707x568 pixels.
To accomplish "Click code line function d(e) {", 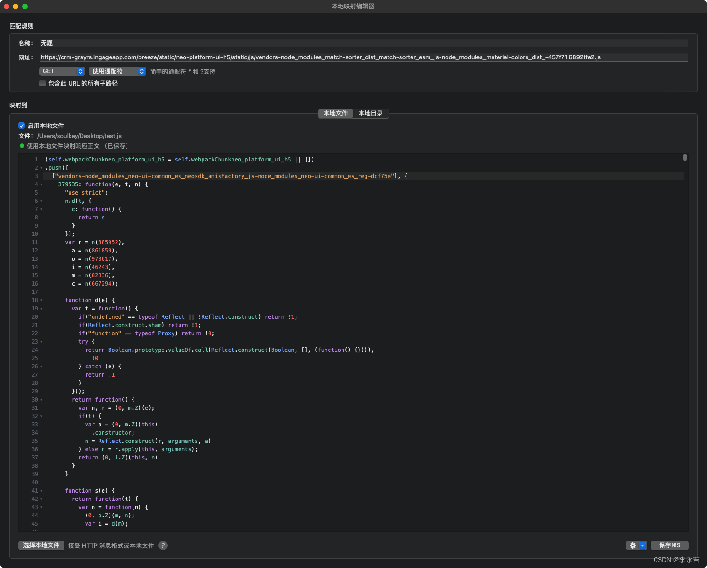I will pyautogui.click(x=90, y=300).
